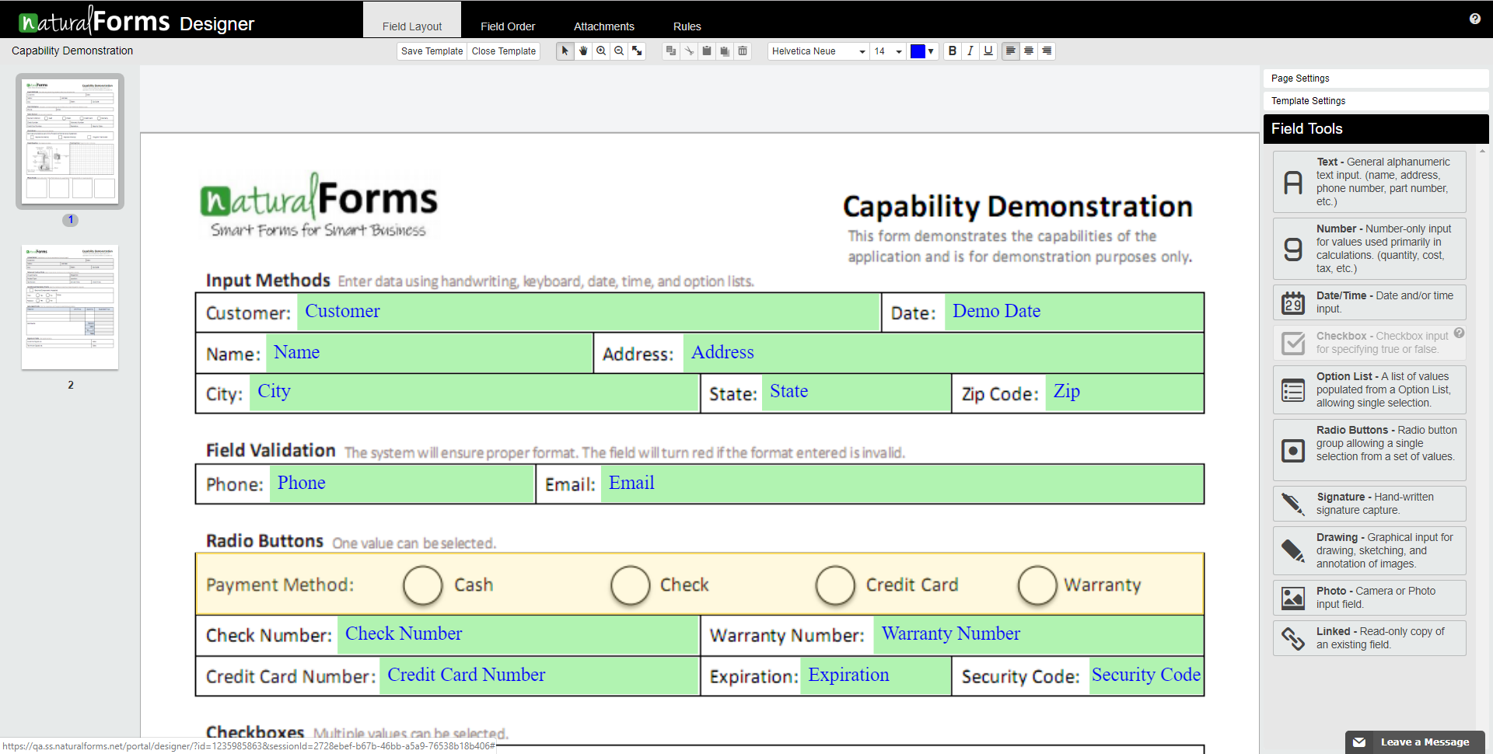Click the zoom out magnifier
The width and height of the screenshot is (1493, 754).
[619, 51]
